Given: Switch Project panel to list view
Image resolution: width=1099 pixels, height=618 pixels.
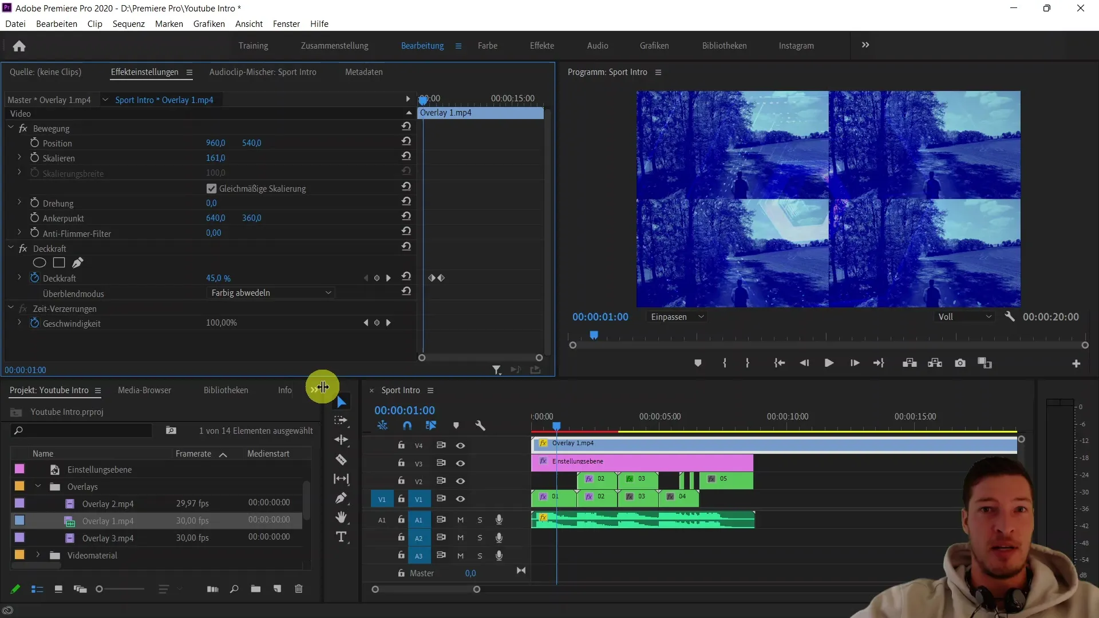Looking at the screenshot, I should 37,589.
